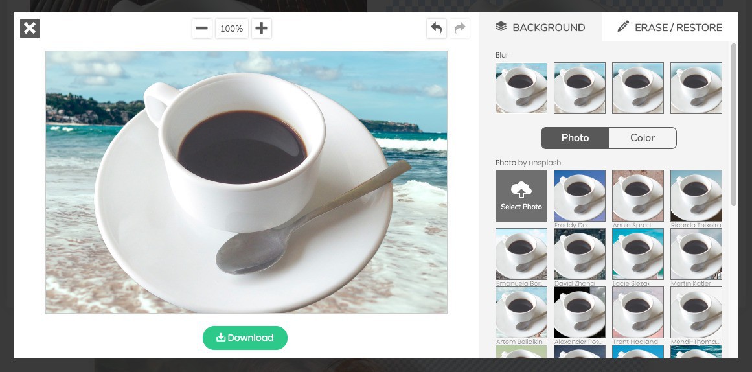Zoom out with the minus button
This screenshot has height=372, width=752.
click(202, 29)
